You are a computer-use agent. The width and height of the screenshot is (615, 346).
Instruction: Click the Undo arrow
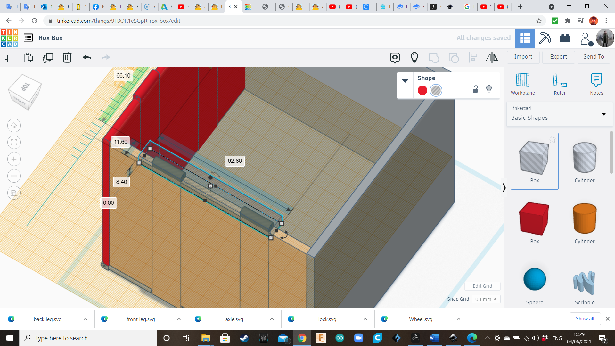pos(87,57)
